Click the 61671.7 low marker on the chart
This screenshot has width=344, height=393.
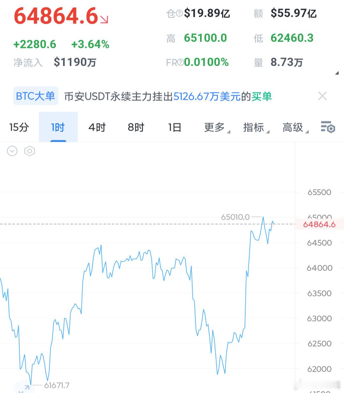57,385
